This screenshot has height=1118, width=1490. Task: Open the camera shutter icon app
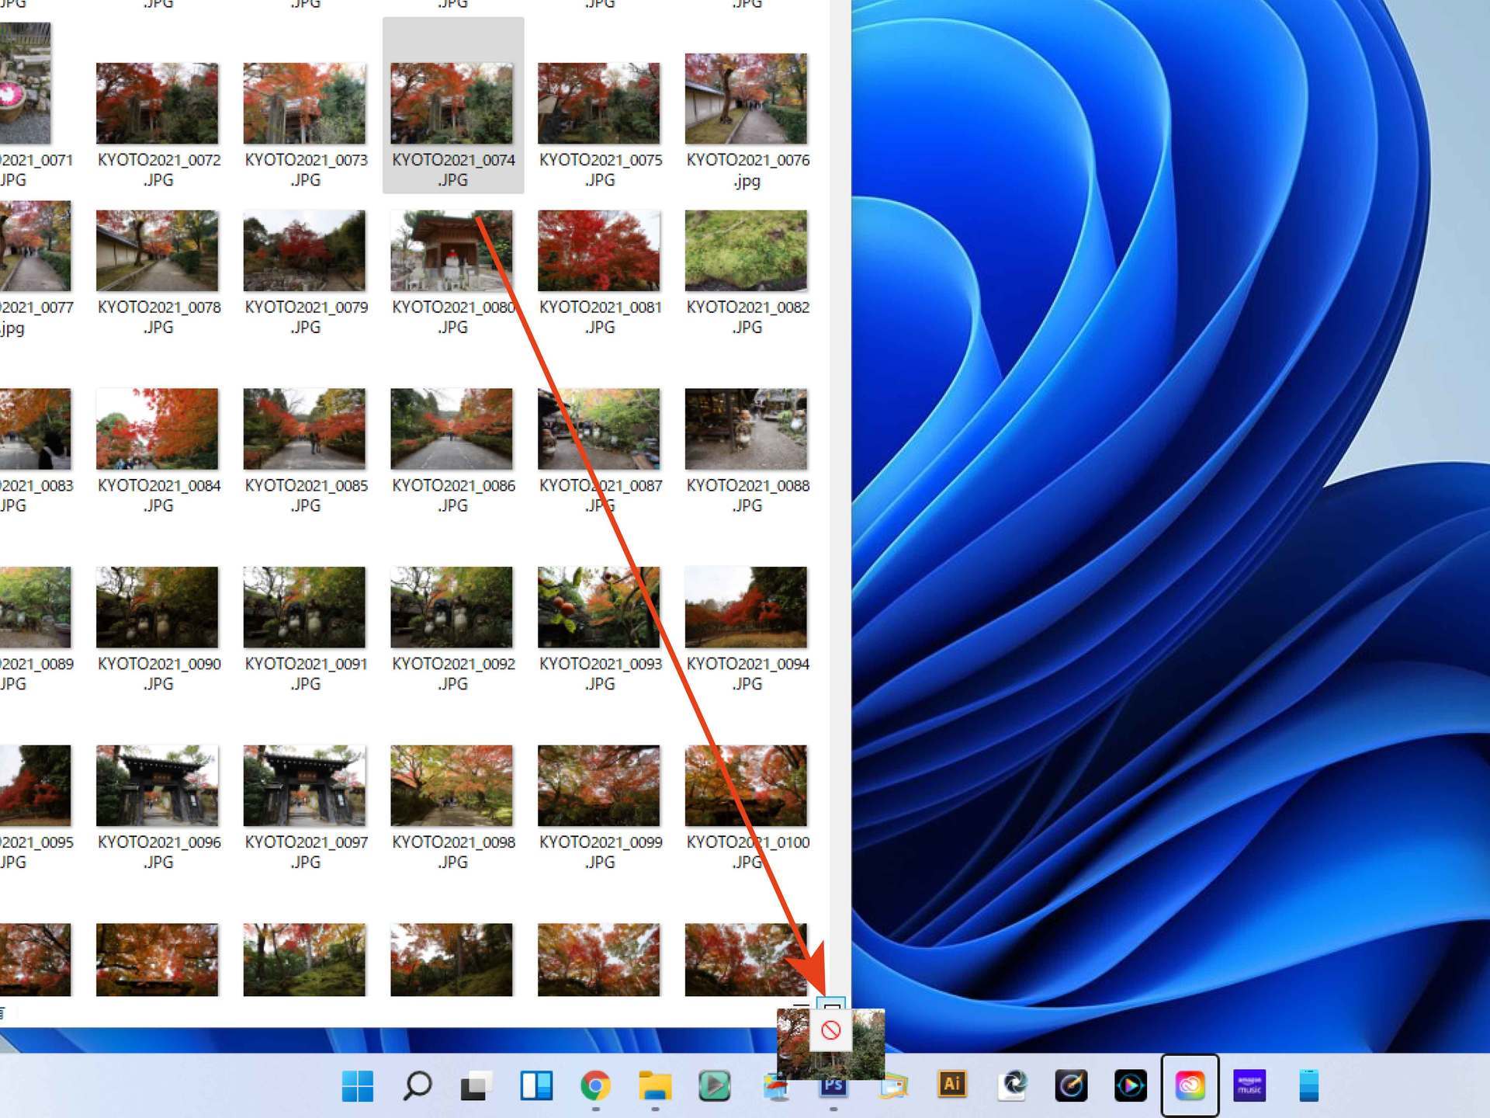click(x=1012, y=1085)
